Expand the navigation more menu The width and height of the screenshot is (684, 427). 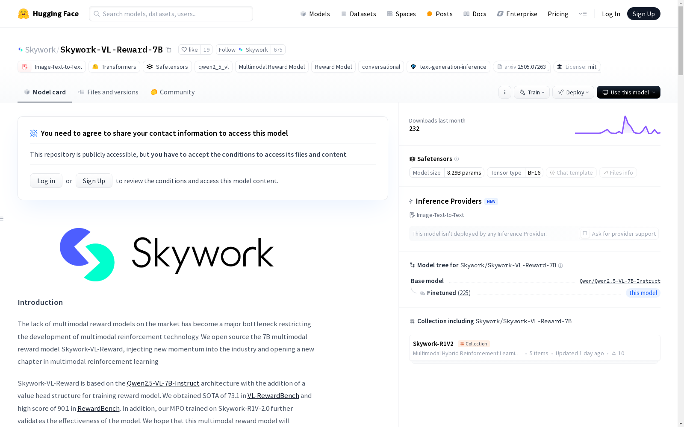[x=583, y=14]
